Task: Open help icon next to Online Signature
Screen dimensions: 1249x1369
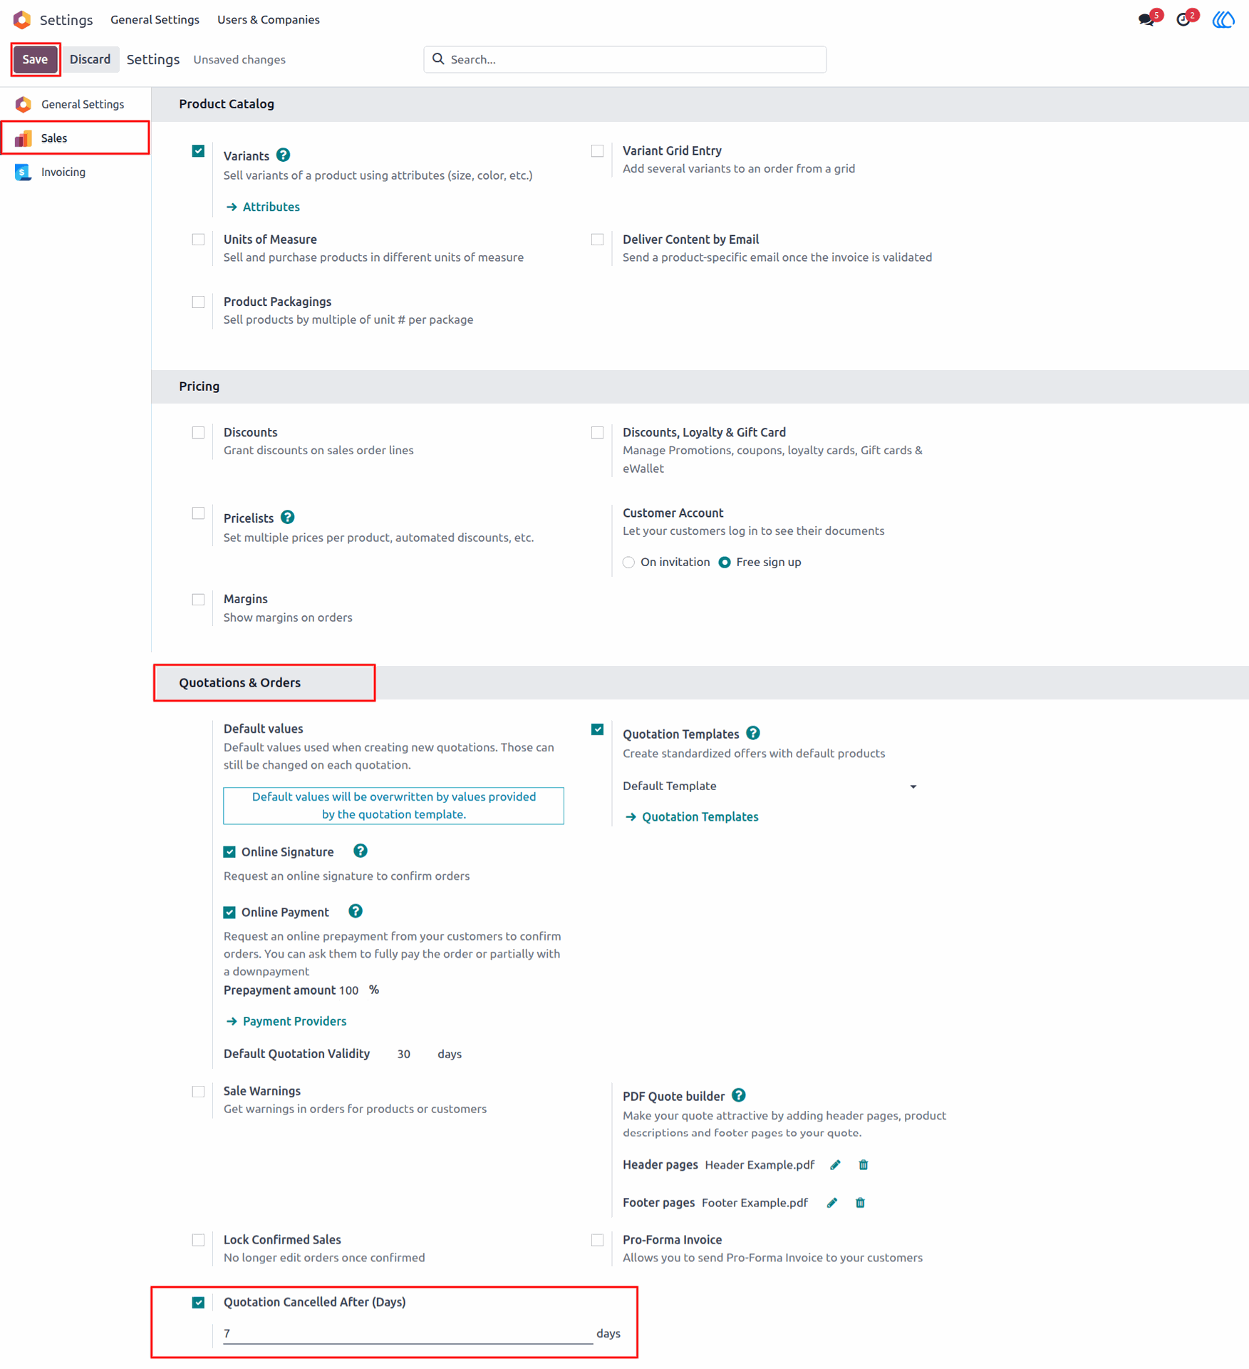Action: [361, 851]
